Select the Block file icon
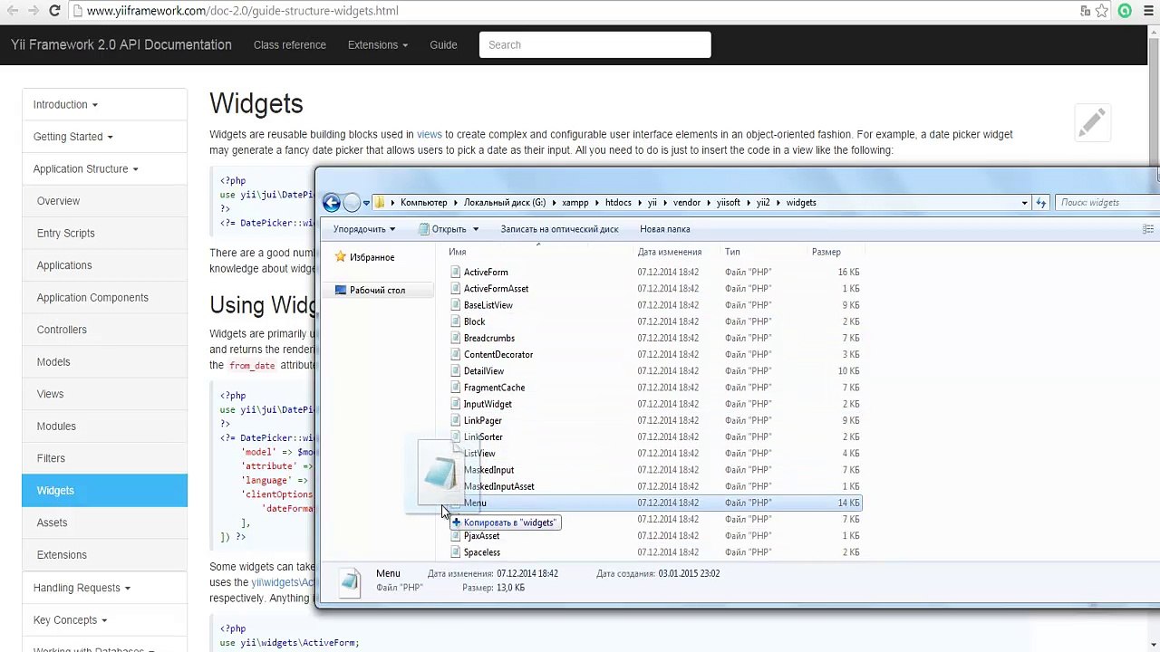 (x=456, y=321)
